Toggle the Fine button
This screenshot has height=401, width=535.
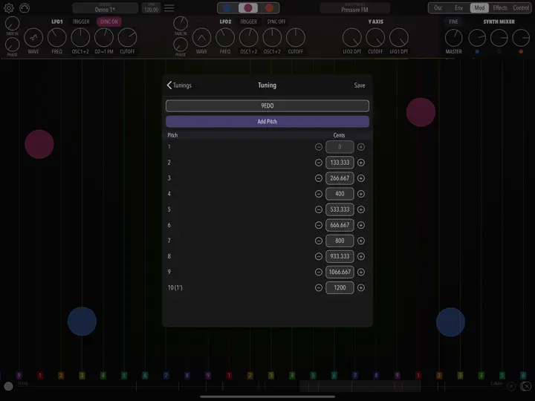453,22
